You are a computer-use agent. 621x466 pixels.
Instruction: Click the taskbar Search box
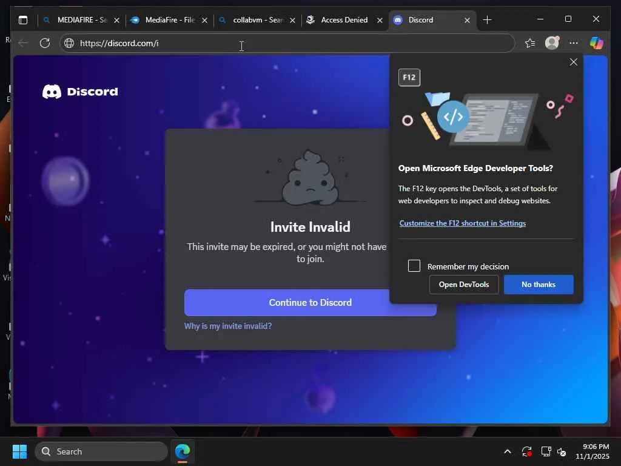tap(101, 451)
